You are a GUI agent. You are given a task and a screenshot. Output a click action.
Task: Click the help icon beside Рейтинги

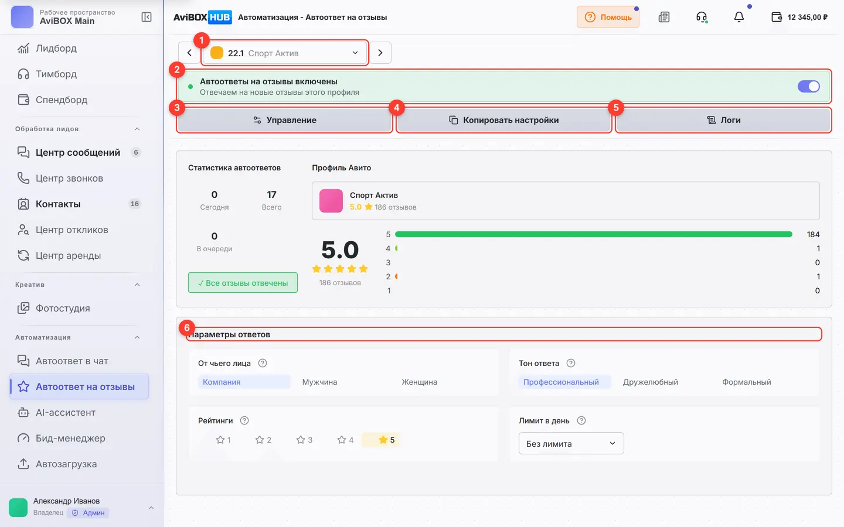coord(244,420)
